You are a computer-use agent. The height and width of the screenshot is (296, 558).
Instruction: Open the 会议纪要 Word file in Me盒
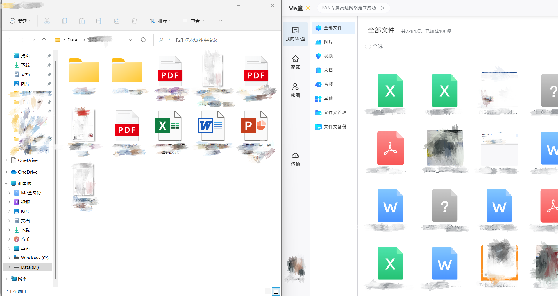point(499,205)
